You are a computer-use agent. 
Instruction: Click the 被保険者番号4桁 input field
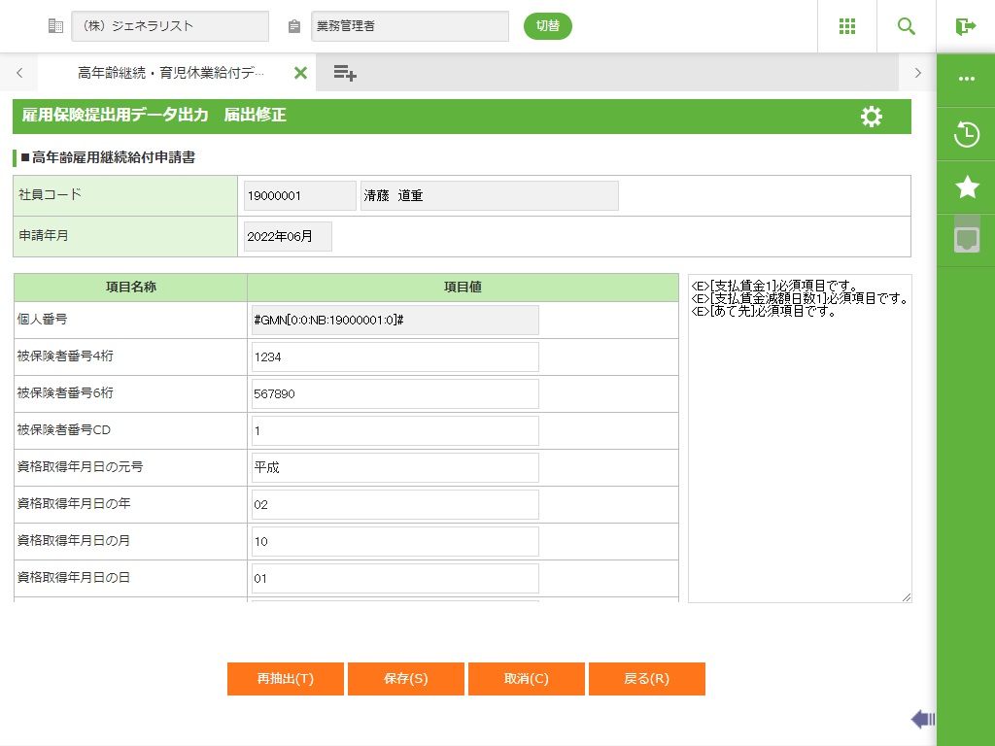395,357
